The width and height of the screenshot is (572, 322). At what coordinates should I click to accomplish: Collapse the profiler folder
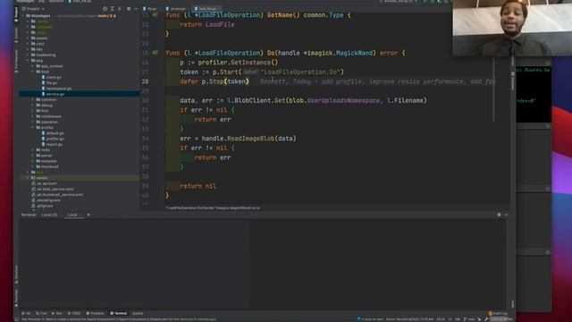pos(33,127)
